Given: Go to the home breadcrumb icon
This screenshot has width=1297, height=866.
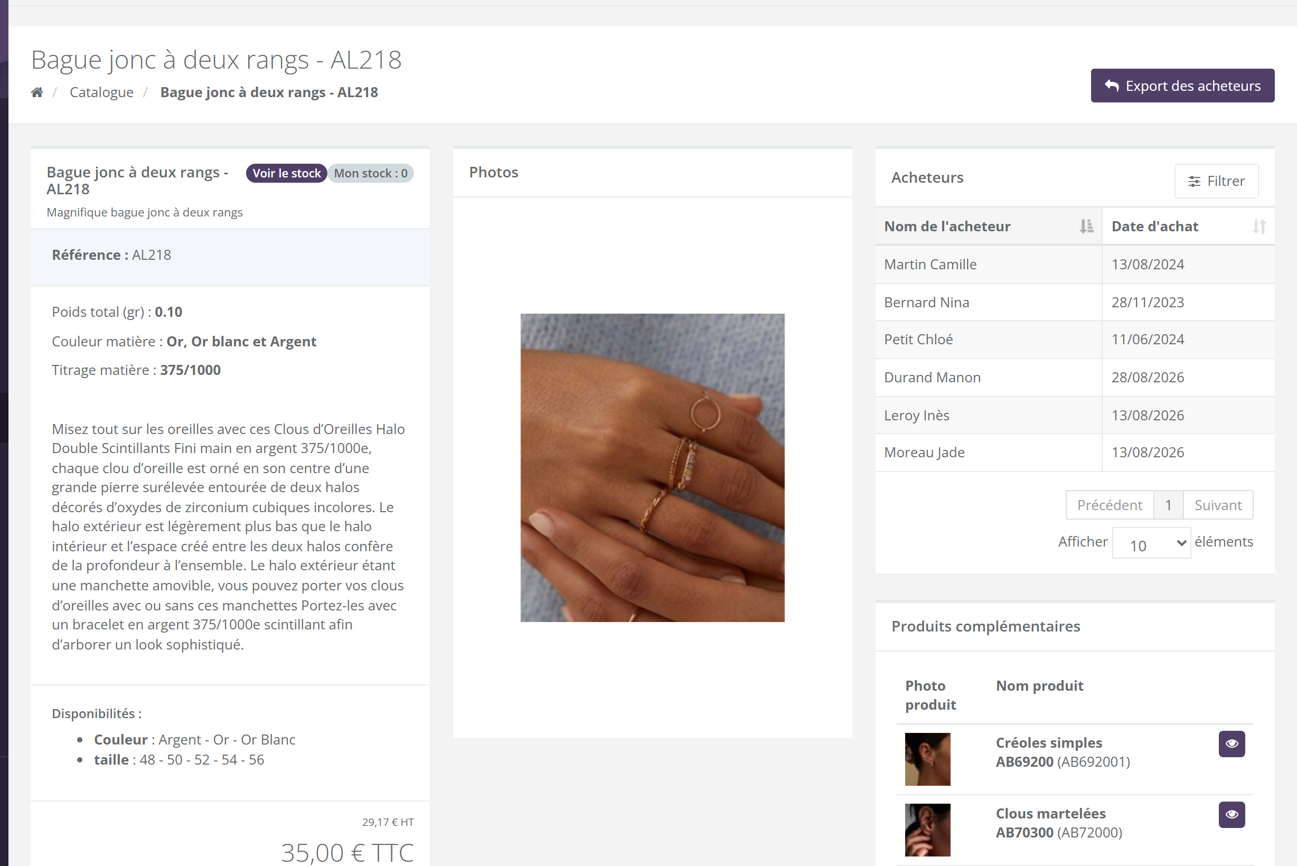Looking at the screenshot, I should point(37,92).
